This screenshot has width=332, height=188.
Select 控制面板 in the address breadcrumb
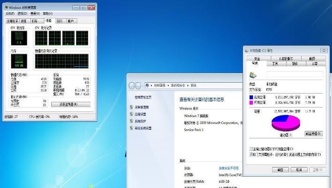tap(159, 85)
